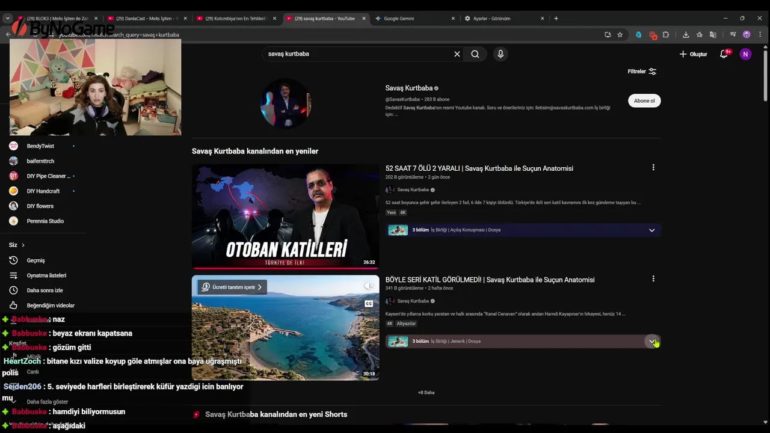The height and width of the screenshot is (433, 770).
Task: Click the Savaş Kurtbaba channel profile picture
Action: pos(286,103)
